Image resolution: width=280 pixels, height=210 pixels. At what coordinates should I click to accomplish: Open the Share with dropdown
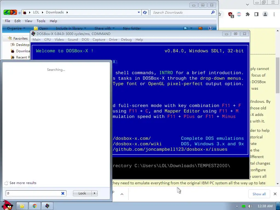point(104,28)
